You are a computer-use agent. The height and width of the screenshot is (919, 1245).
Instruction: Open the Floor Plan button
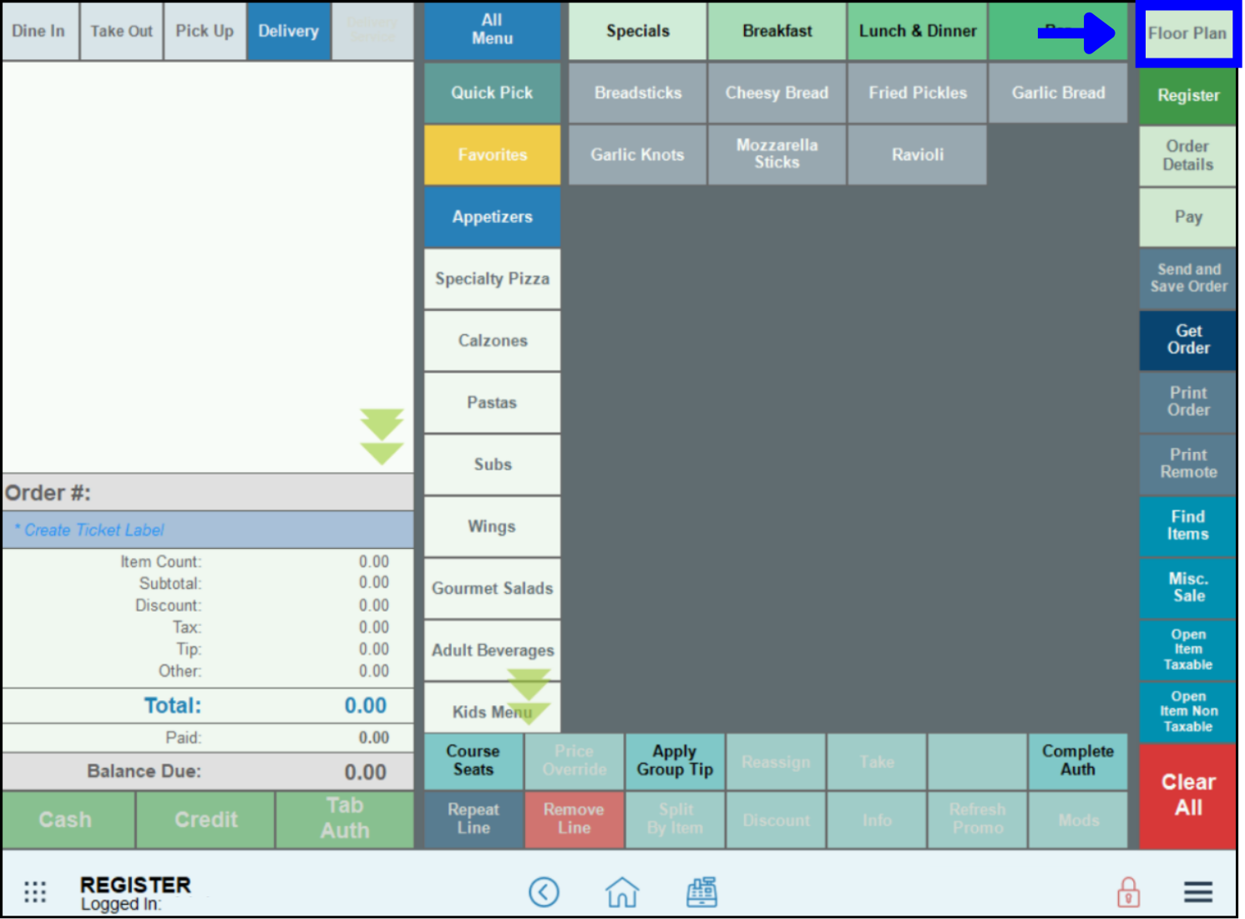coord(1187,33)
